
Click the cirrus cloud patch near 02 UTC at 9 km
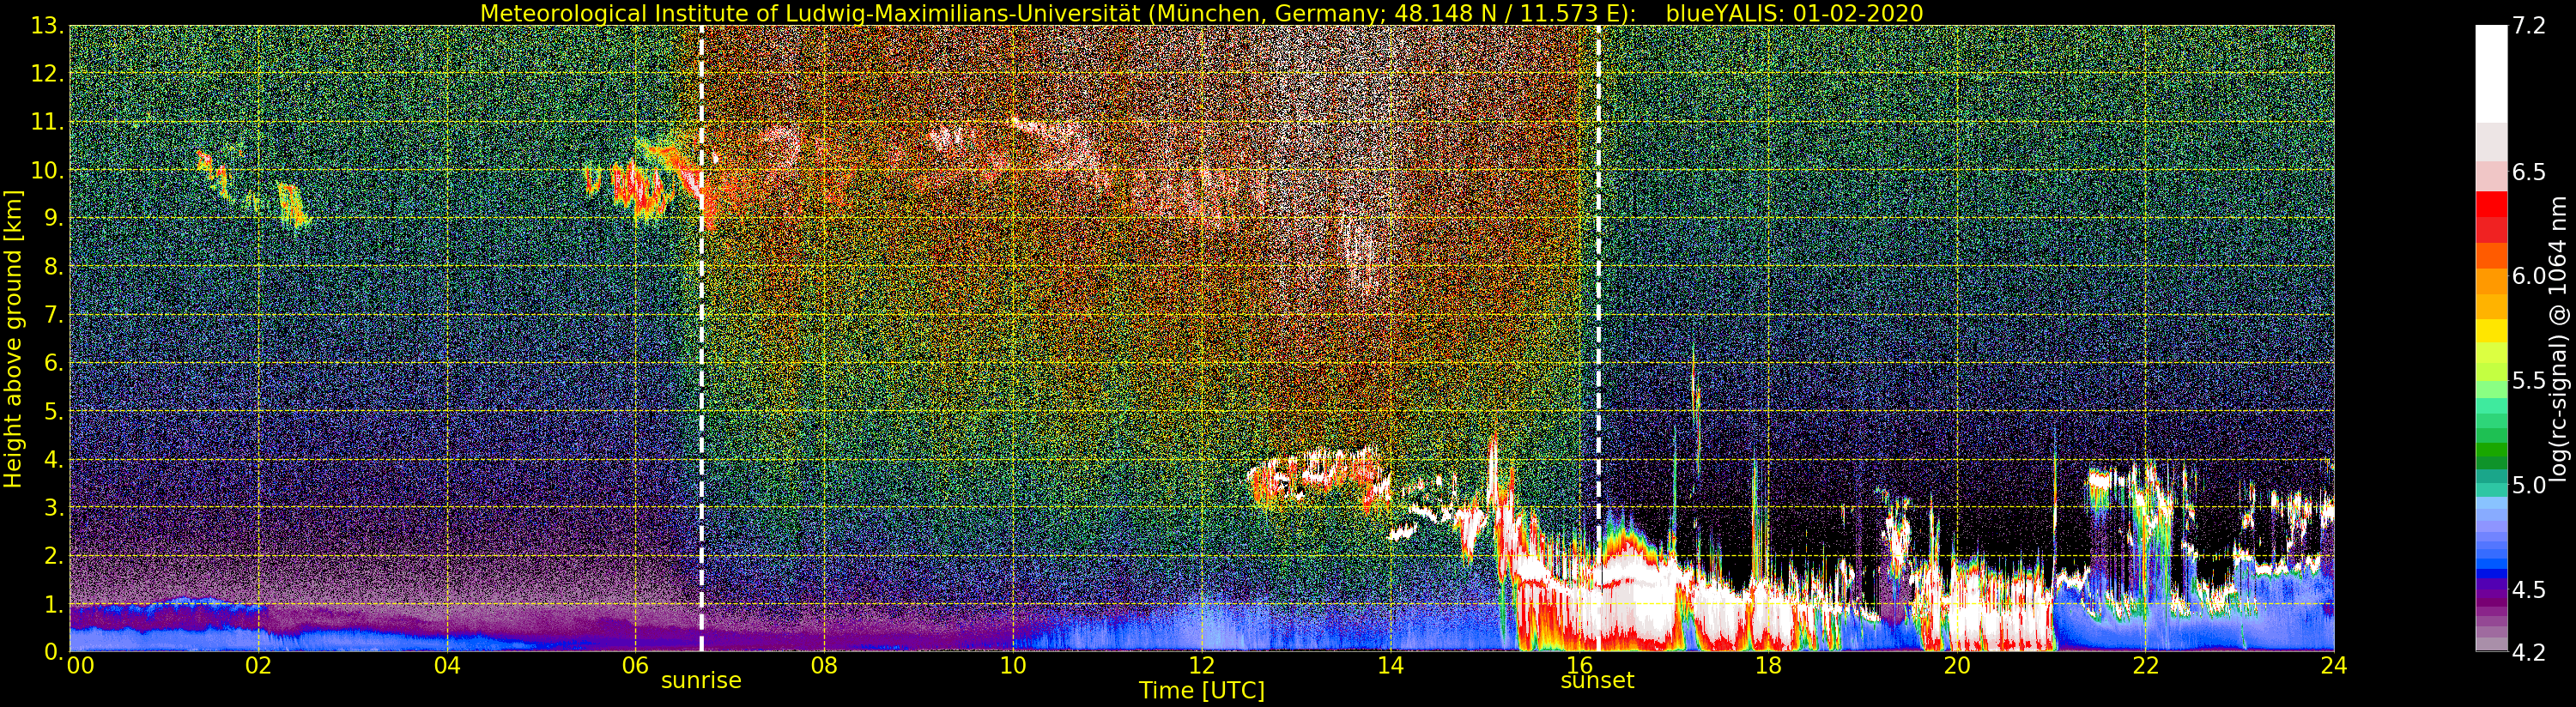point(293,205)
